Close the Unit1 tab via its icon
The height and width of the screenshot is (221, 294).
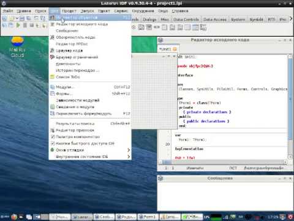pyautogui.click(x=175, y=49)
